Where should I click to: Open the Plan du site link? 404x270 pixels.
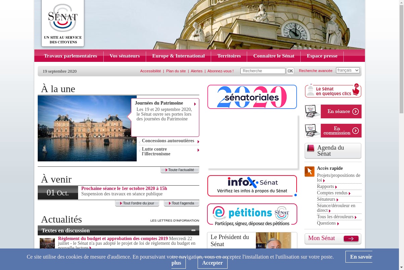[176, 71]
